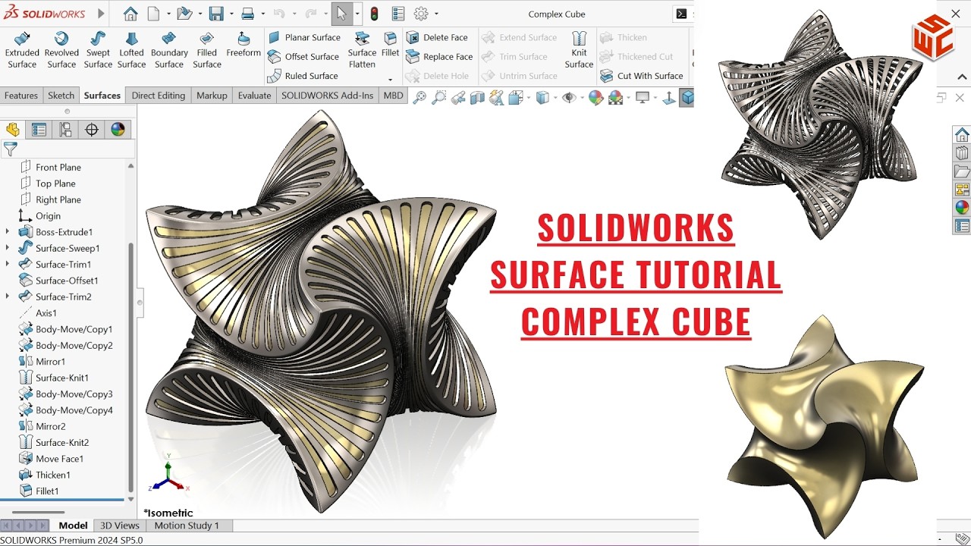Click the Save icon
This screenshot has height=546, width=971.
coord(216,14)
